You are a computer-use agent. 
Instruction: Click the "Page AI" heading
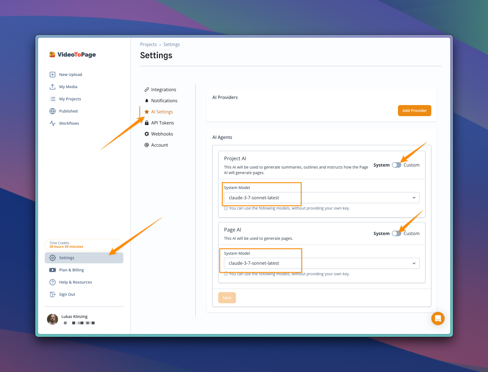pyautogui.click(x=233, y=230)
